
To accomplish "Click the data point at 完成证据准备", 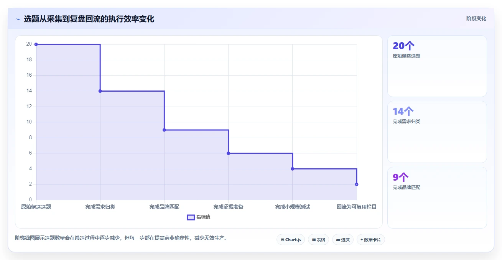I will click(x=228, y=153).
